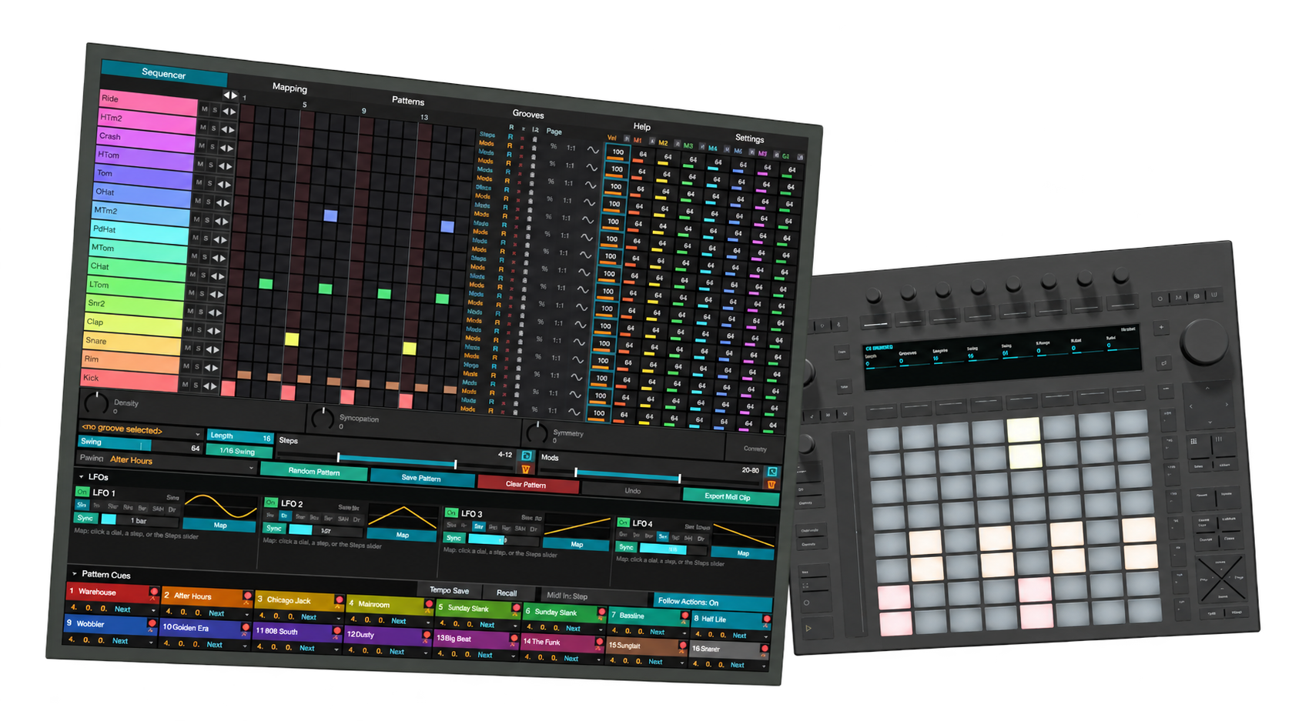Collapse the LFOs section
1292x721 pixels.
point(82,477)
